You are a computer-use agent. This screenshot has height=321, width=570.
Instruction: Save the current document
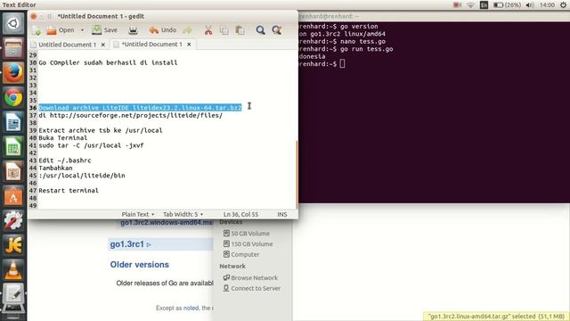point(105,30)
